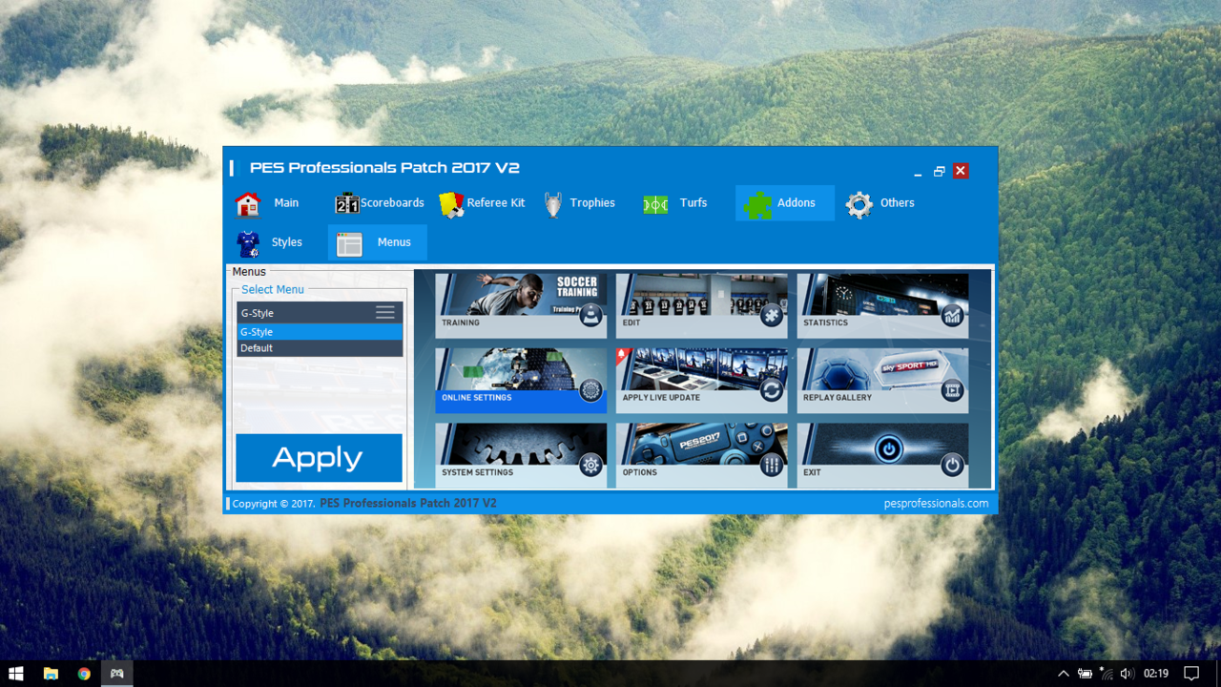1221x687 pixels.
Task: Click the Training tile user icon
Action: 590,315
